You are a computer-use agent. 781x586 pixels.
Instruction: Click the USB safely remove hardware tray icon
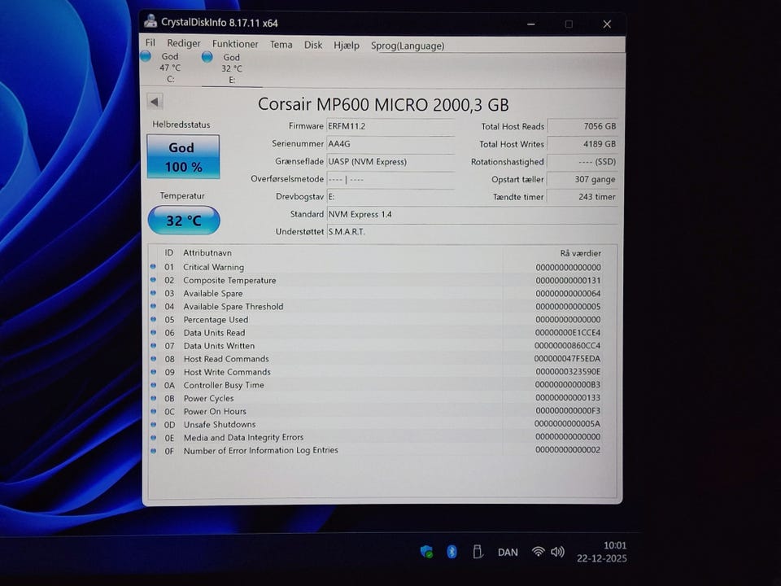point(478,552)
